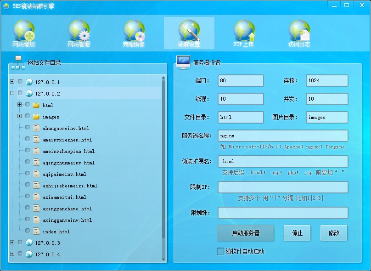Check the box for the html folder

pos(28,104)
